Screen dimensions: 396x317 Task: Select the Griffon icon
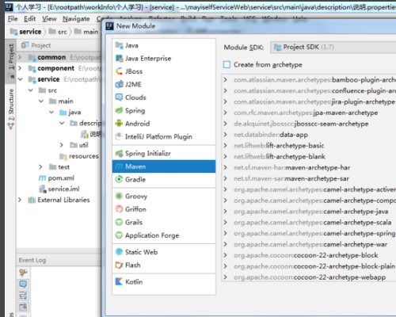119,209
